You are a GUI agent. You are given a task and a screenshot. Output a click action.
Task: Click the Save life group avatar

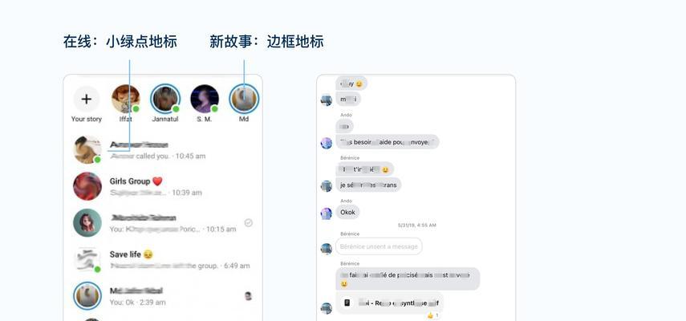click(87, 259)
